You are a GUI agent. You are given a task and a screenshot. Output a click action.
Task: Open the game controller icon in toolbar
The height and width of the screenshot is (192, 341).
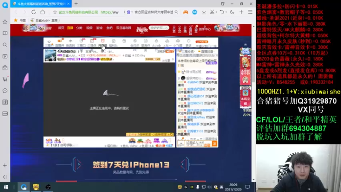[185, 12]
